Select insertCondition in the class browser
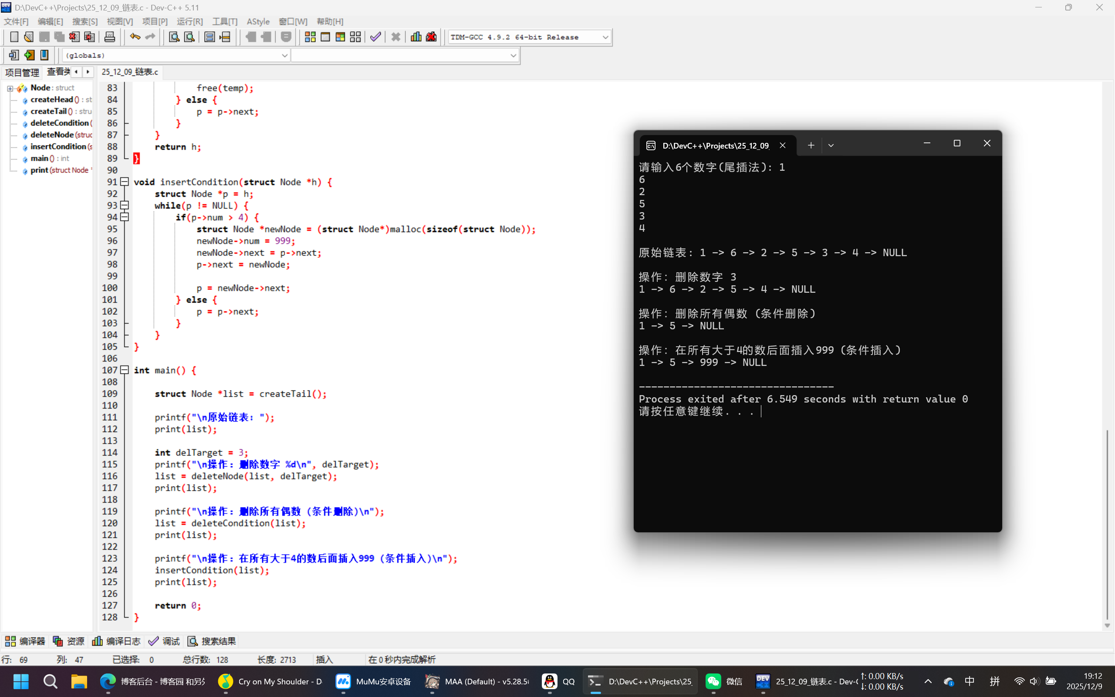The height and width of the screenshot is (697, 1115). click(x=58, y=147)
